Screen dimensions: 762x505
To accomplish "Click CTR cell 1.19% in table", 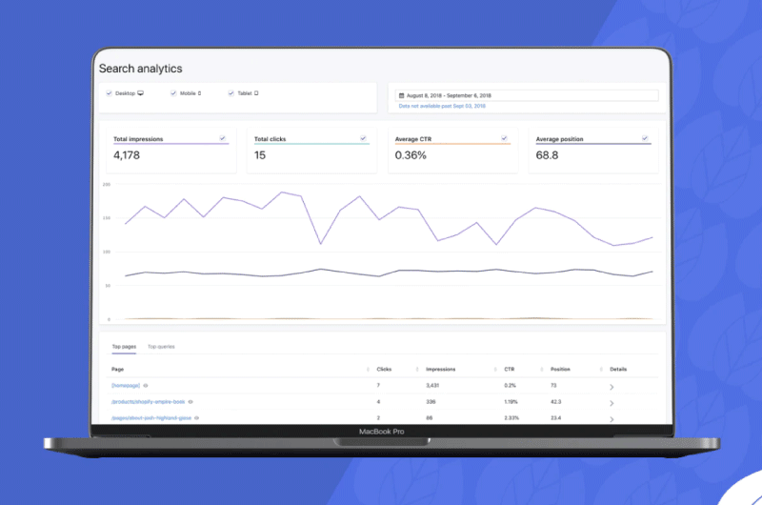I will tap(511, 402).
